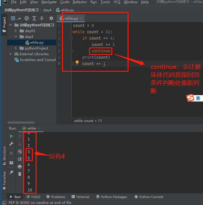Expand External Libraries node

(10, 54)
